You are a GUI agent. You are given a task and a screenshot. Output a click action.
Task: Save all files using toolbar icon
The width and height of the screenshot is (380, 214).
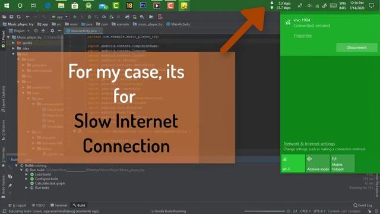(11, 17)
